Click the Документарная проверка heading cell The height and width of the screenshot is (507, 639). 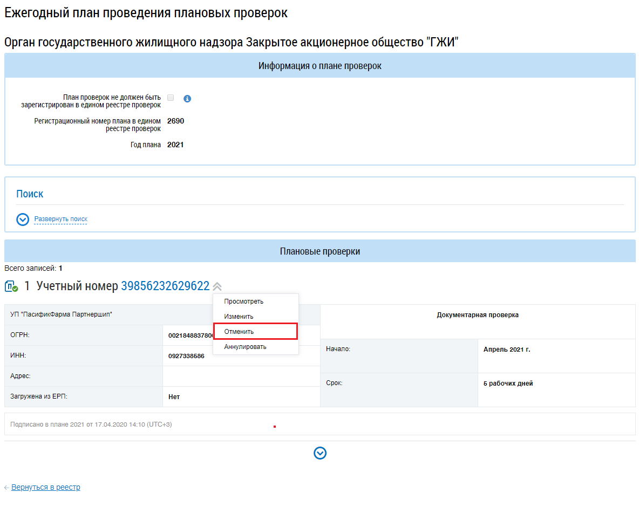click(x=478, y=321)
